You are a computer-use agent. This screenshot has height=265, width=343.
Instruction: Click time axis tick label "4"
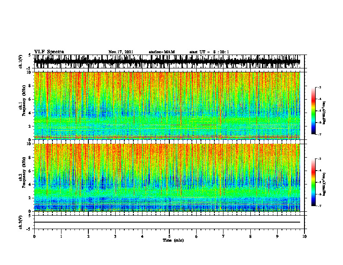(x=142, y=236)
